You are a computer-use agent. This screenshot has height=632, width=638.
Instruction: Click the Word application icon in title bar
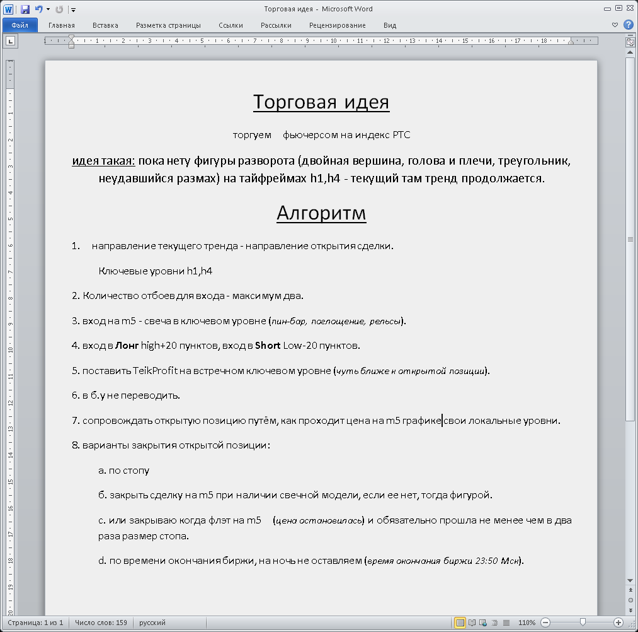(8, 9)
